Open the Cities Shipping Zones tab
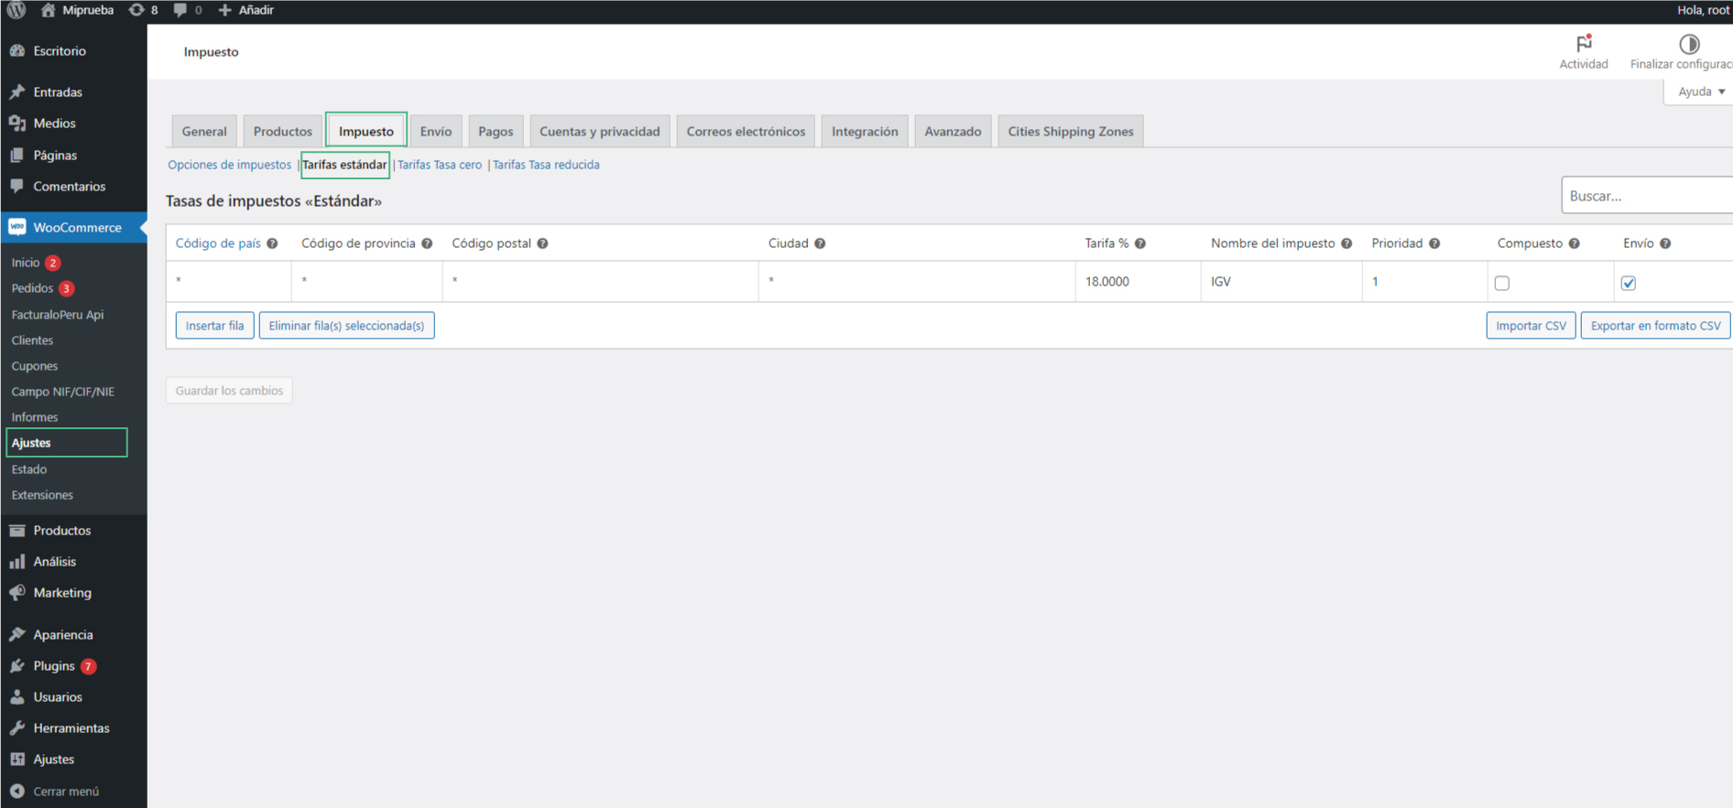Screen dimensions: 1733x808 1070,132
